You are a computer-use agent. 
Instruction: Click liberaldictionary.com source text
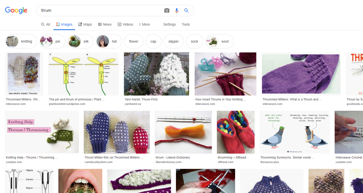pos(169,162)
